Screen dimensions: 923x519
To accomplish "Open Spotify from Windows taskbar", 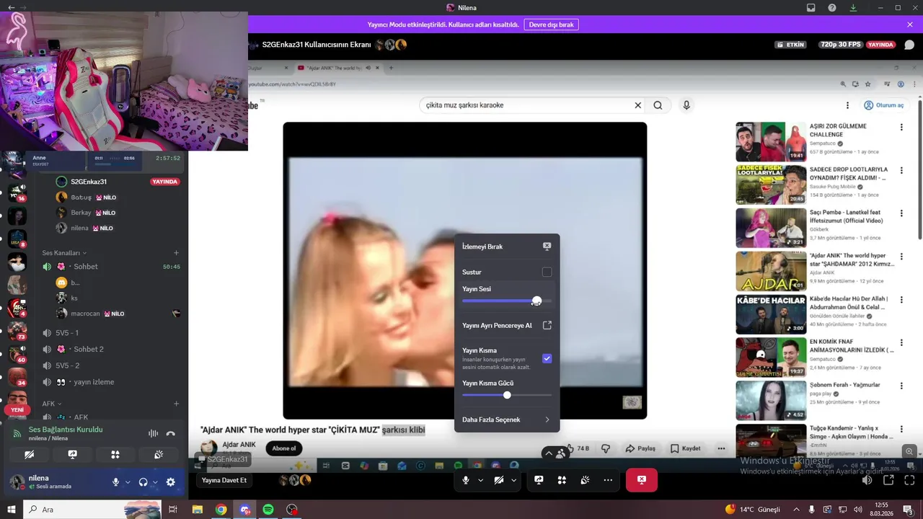I will click(x=268, y=510).
